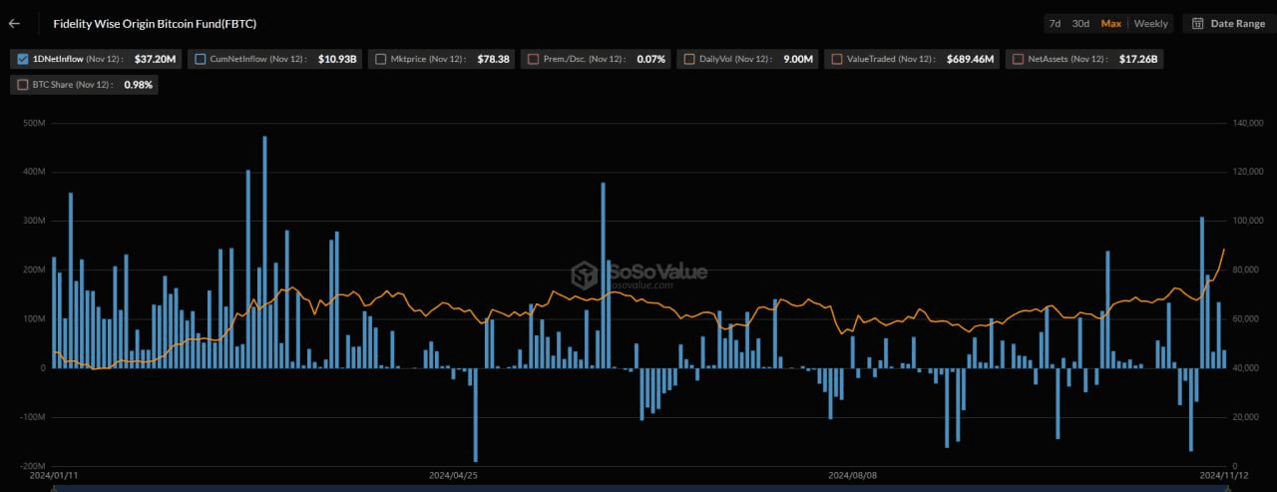The width and height of the screenshot is (1277, 492).
Task: Enable the NetAssets series checkbox
Action: point(1019,60)
